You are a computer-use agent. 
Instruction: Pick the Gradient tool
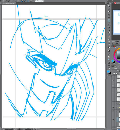pyautogui.click(x=109, y=51)
